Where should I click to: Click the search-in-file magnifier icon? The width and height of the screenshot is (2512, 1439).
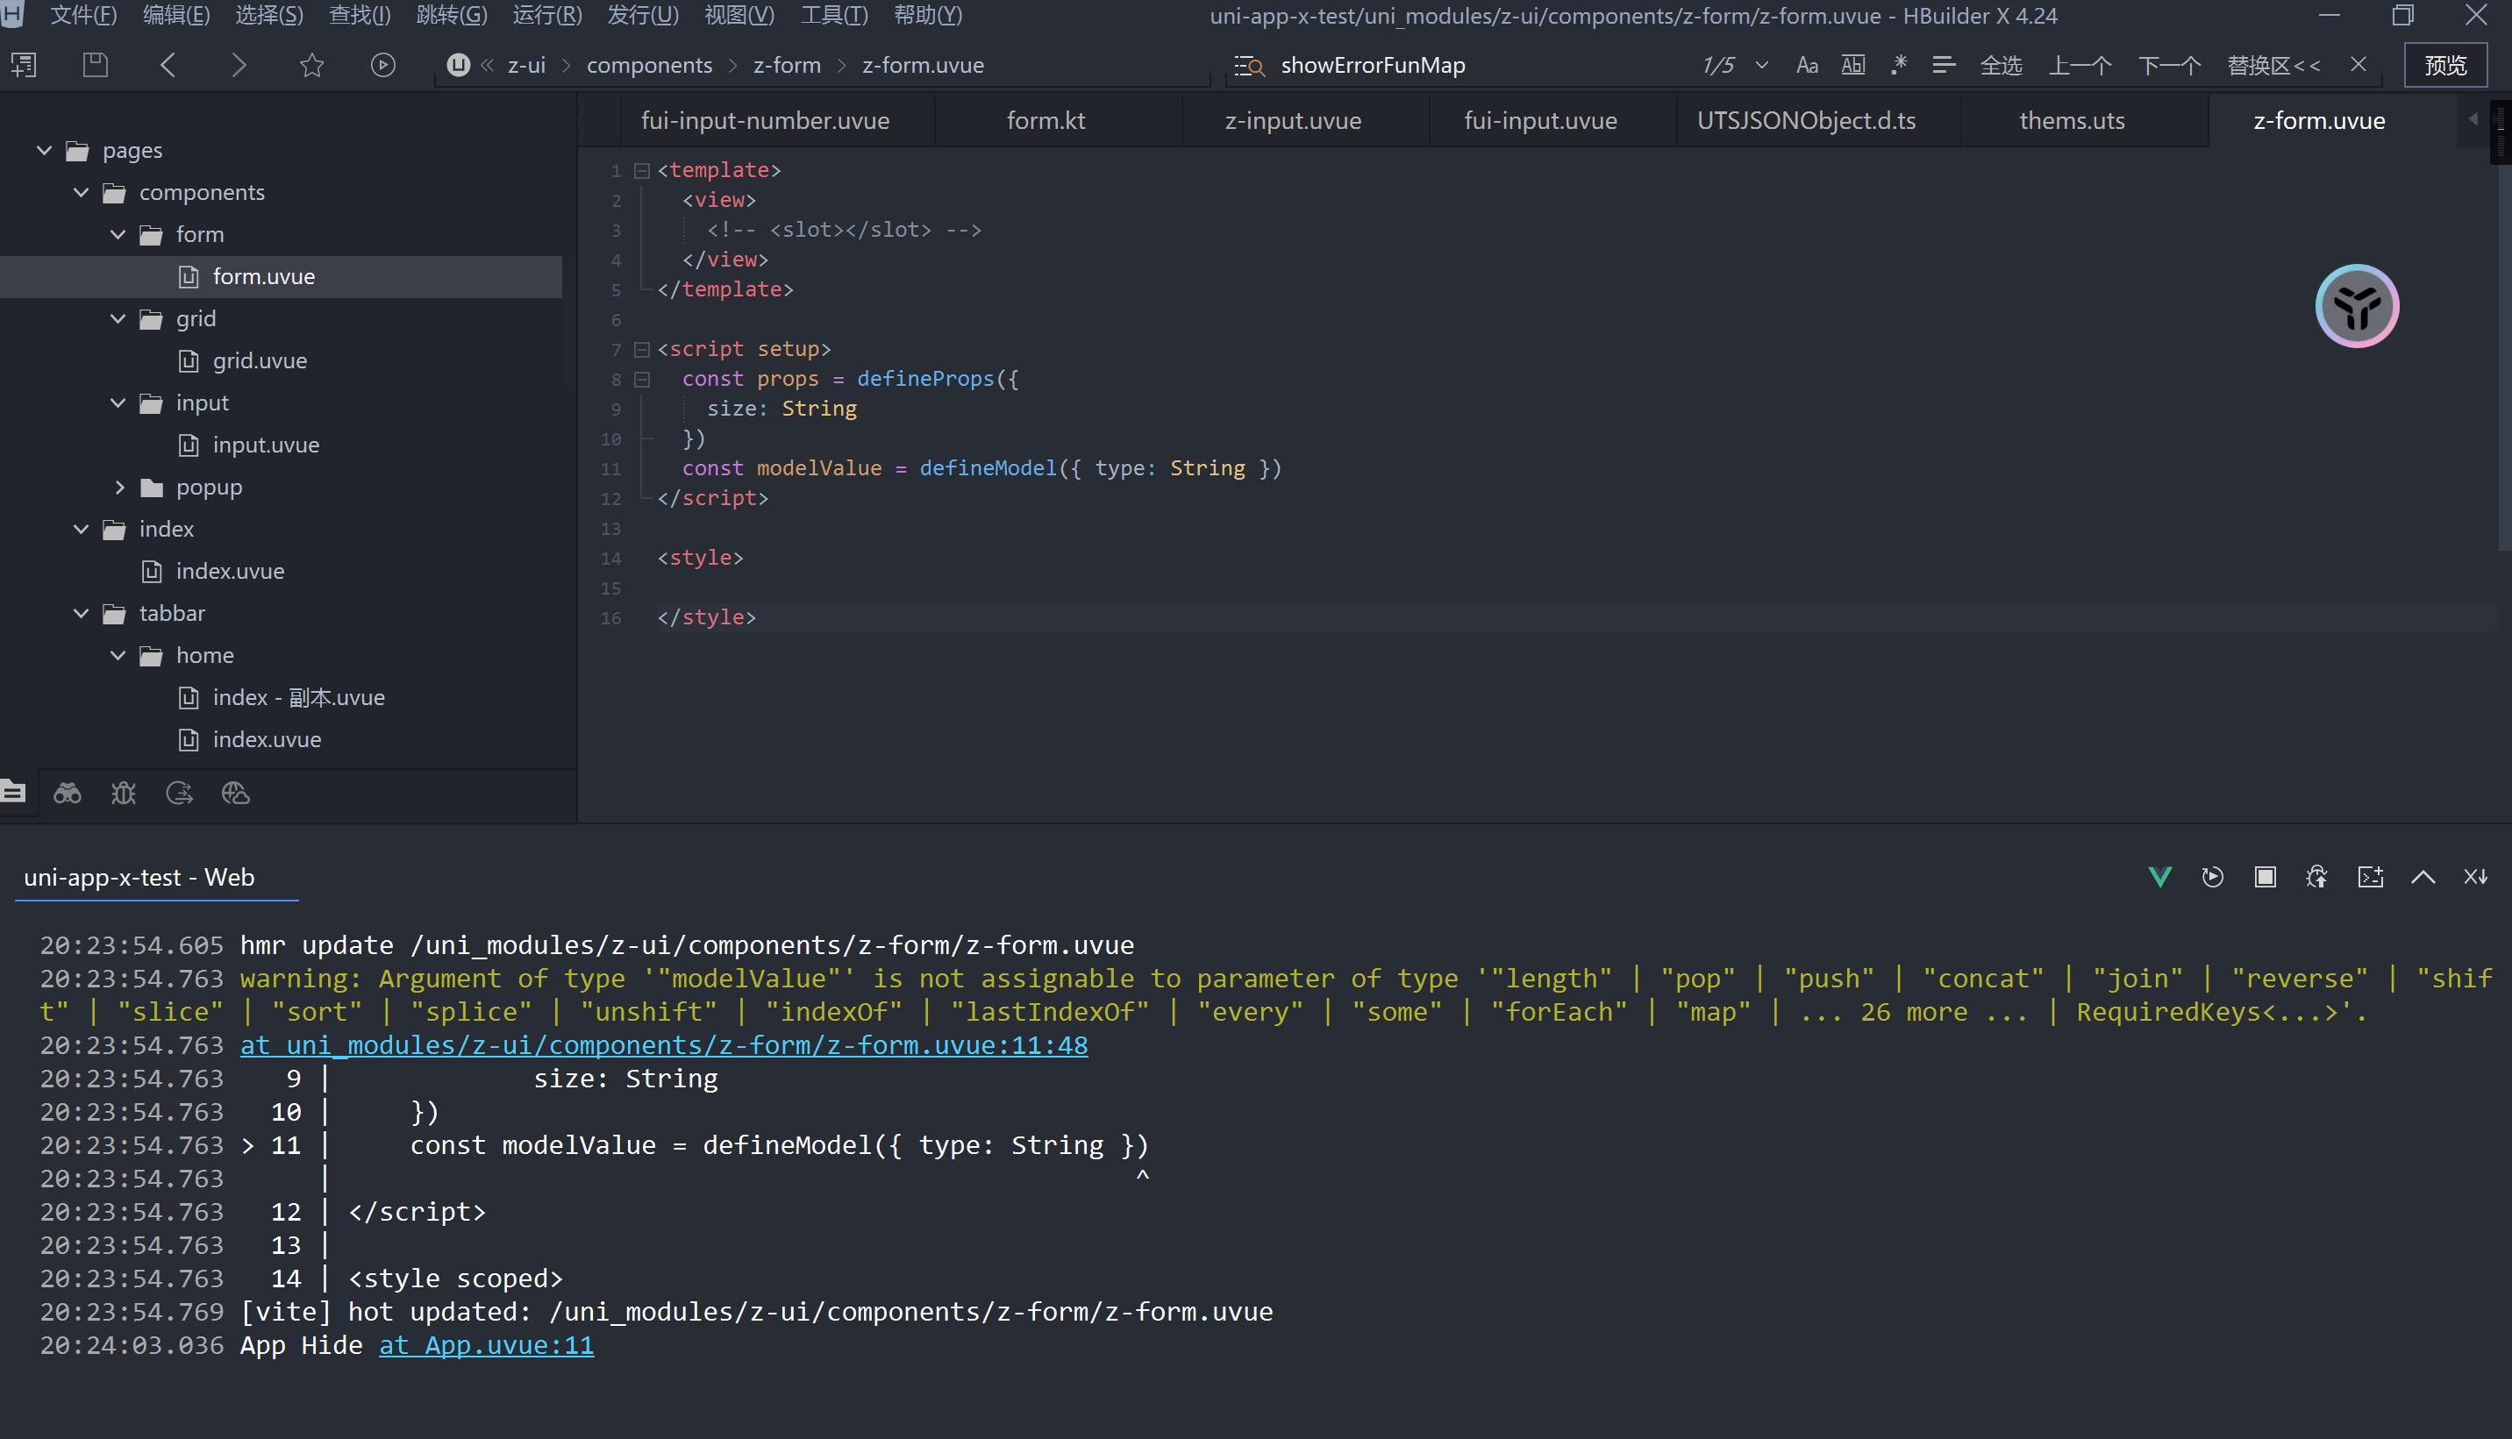pos(1250,65)
